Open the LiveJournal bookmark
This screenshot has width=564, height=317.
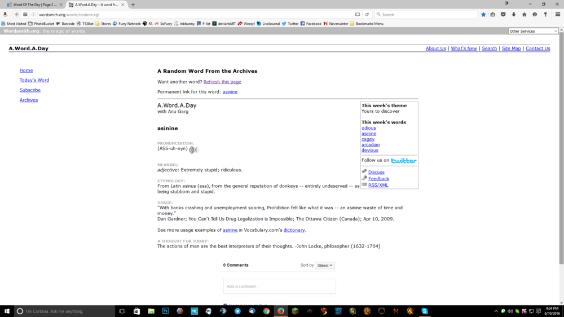[268, 24]
